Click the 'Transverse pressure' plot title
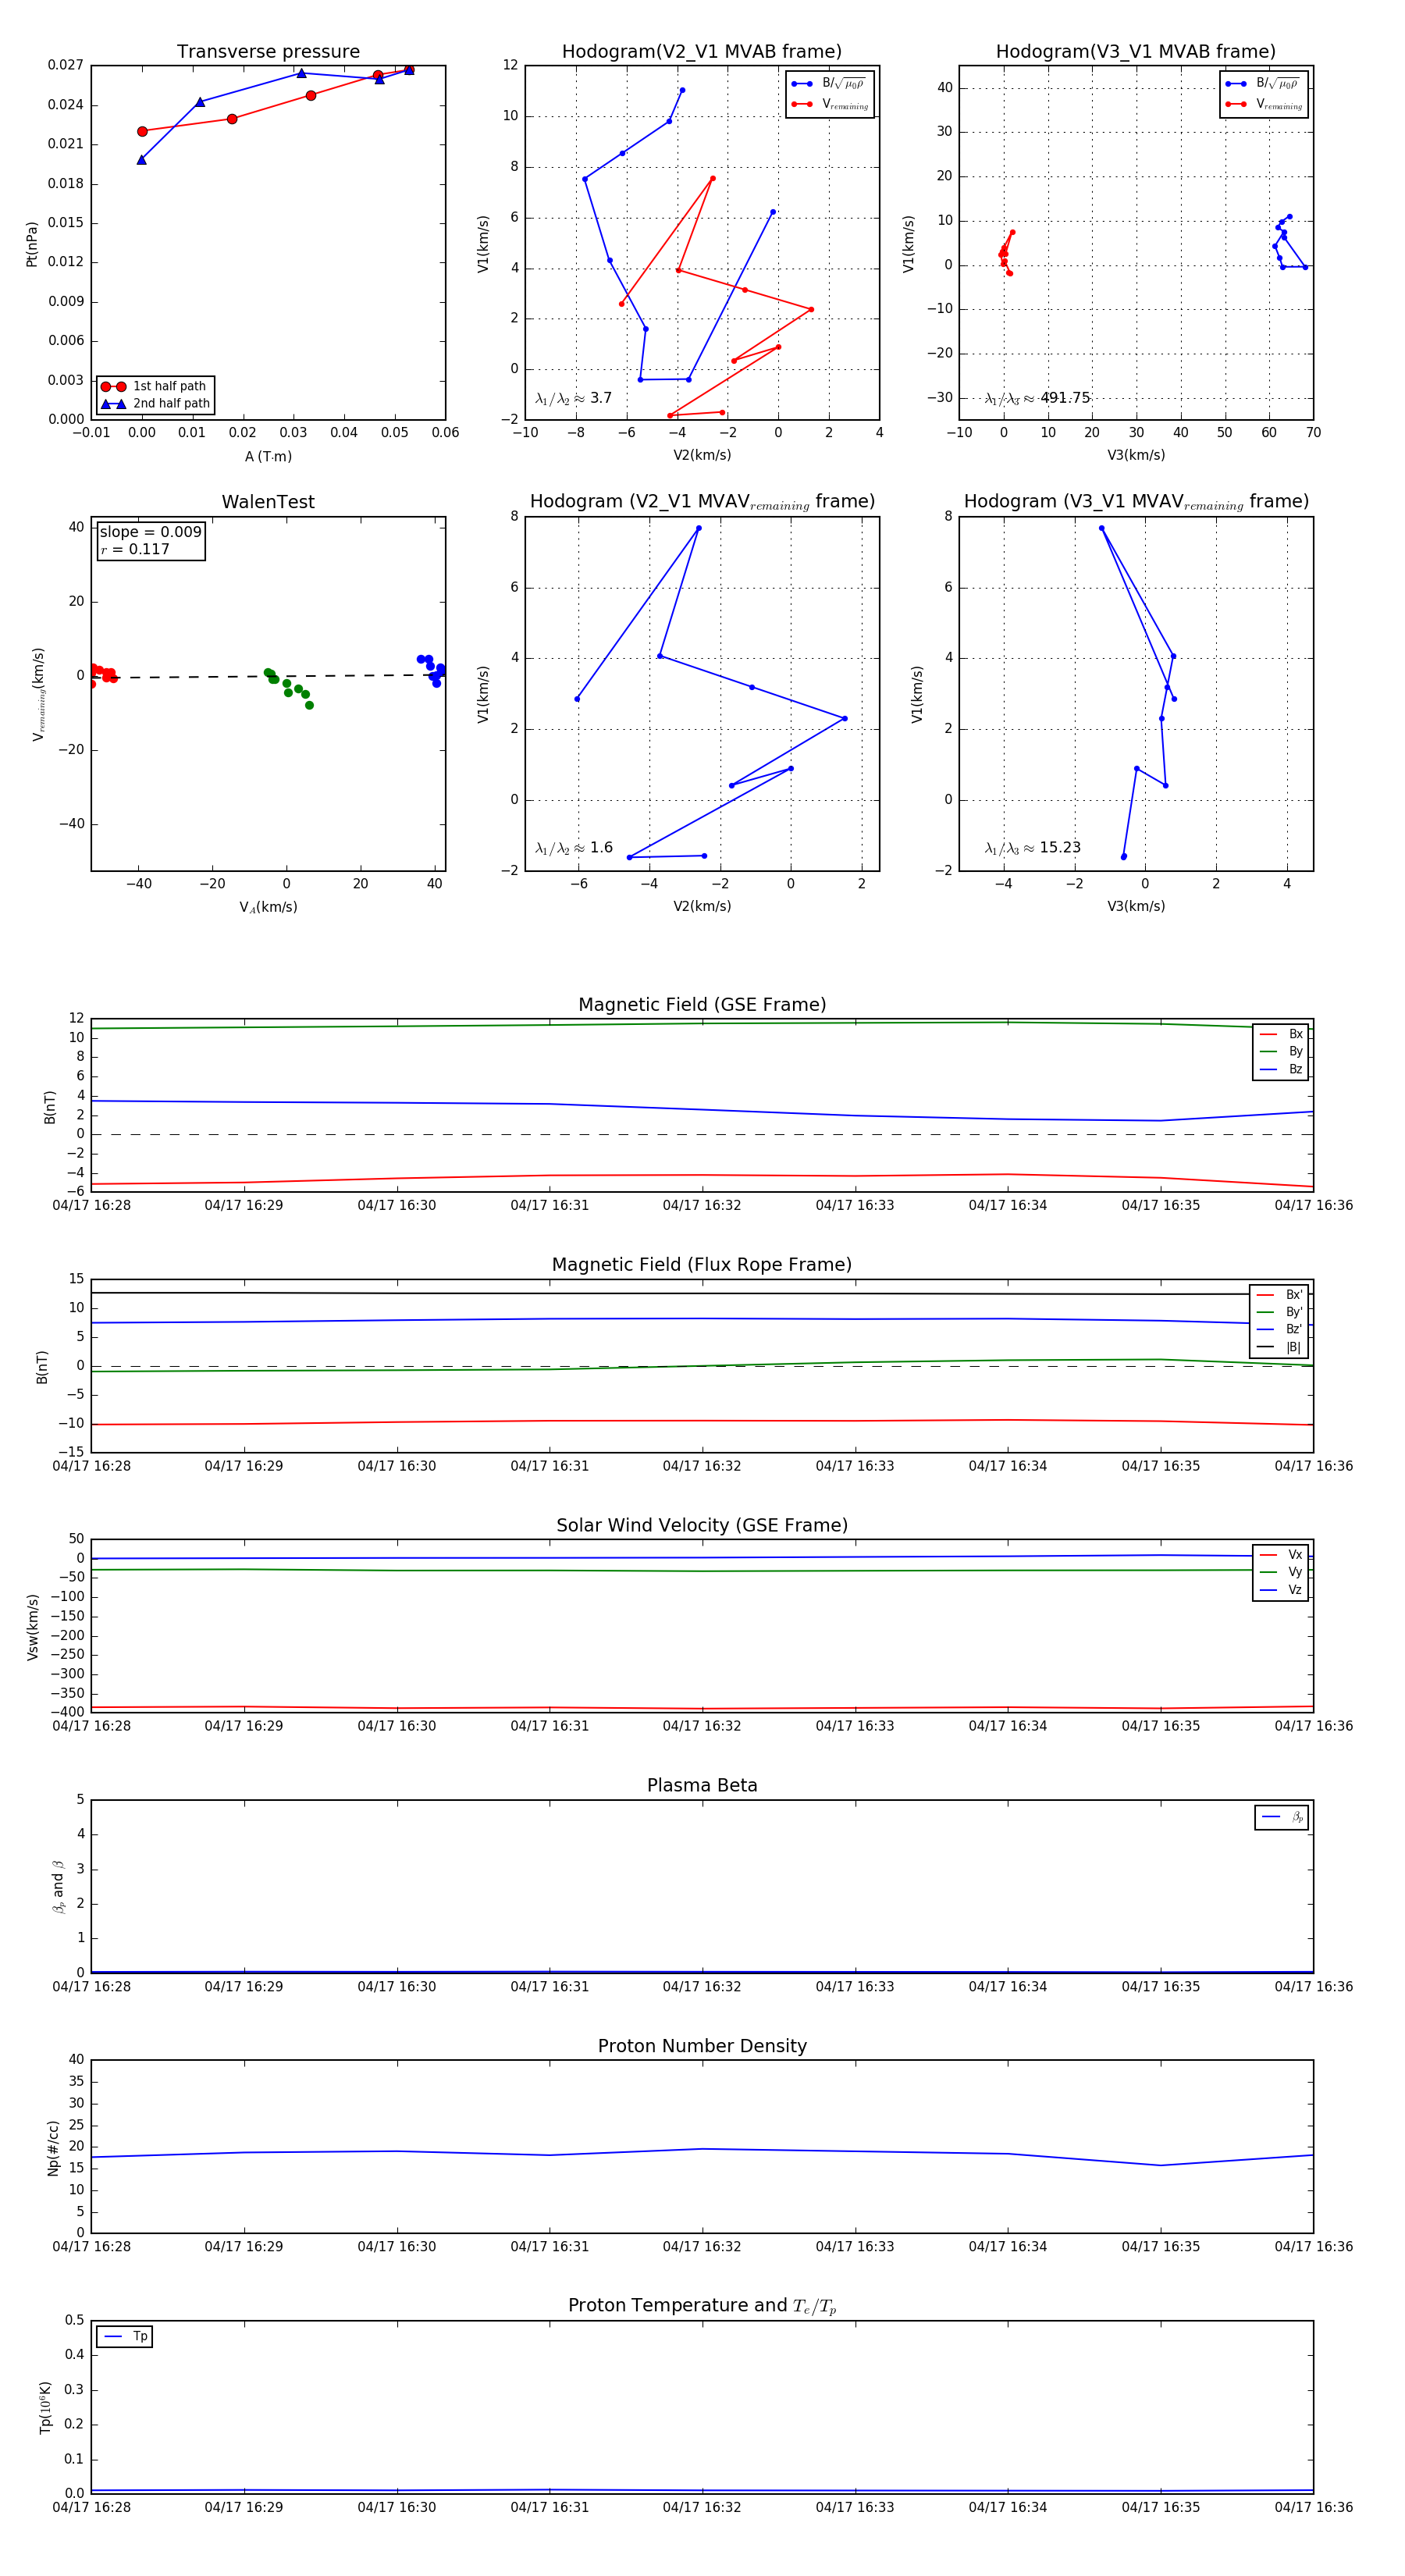 point(268,52)
